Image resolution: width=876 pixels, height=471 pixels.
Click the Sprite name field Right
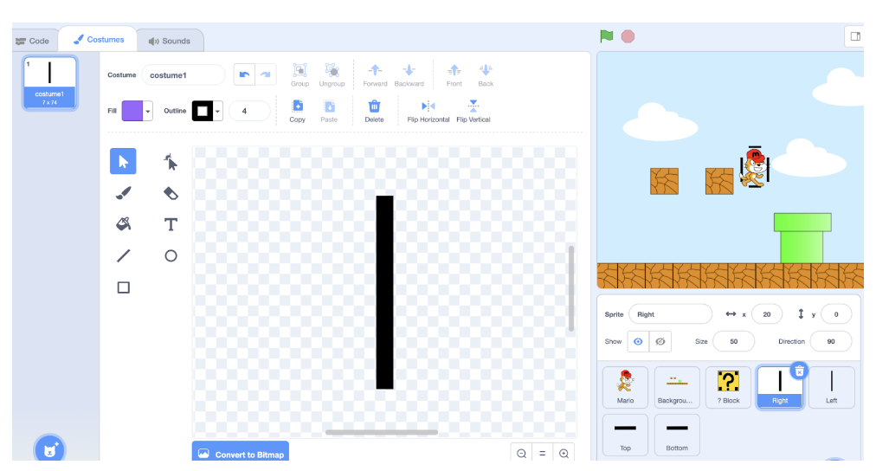pyautogui.click(x=670, y=314)
